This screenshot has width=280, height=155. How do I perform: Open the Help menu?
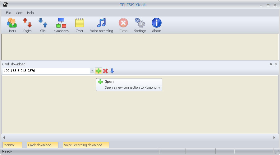(x=30, y=13)
